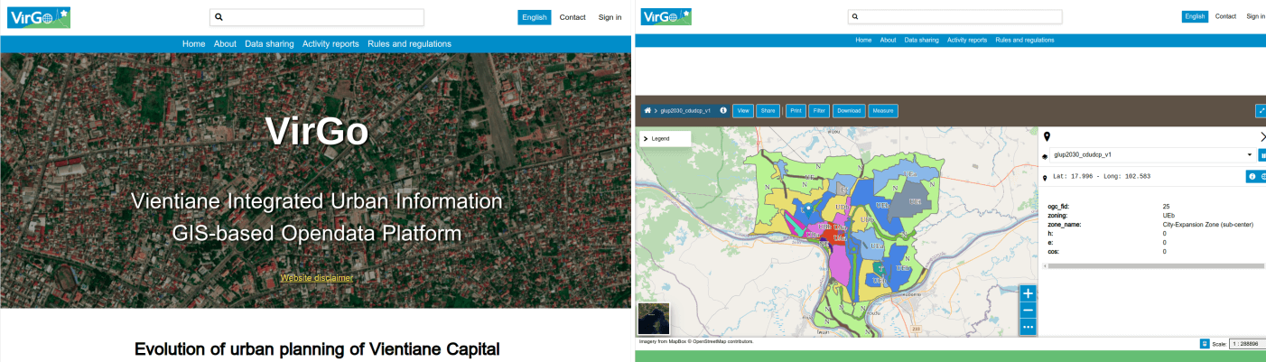Click the blue button beside the layer dropdown
Viewport: 1266px width, 362px height.
coord(1262,155)
